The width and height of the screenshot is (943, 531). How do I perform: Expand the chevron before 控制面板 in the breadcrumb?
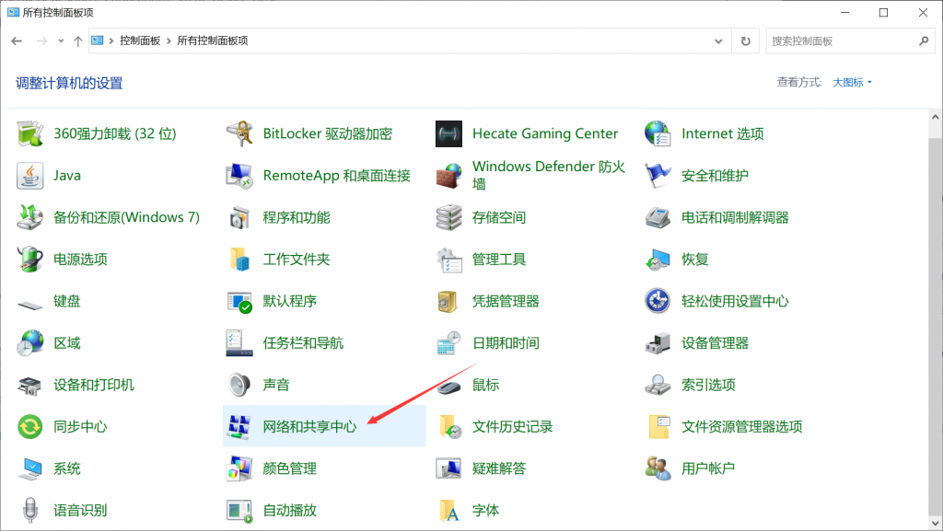111,40
